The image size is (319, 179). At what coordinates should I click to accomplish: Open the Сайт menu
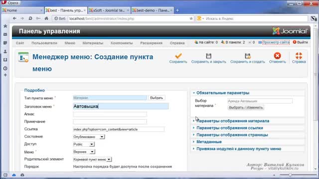(20, 43)
